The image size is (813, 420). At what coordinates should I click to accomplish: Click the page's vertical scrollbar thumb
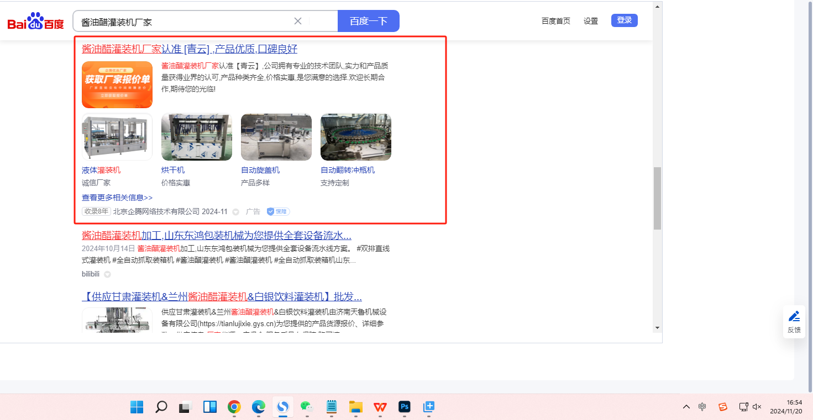tap(657, 198)
